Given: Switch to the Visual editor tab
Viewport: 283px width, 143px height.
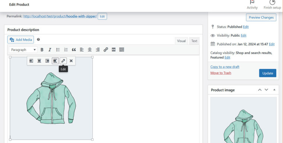Looking at the screenshot, I should [181, 41].
